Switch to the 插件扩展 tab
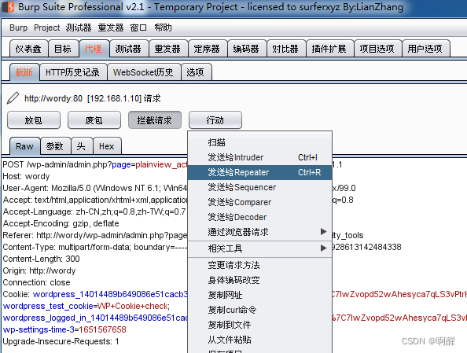Image resolution: width=467 pixels, height=353 pixels. click(329, 49)
